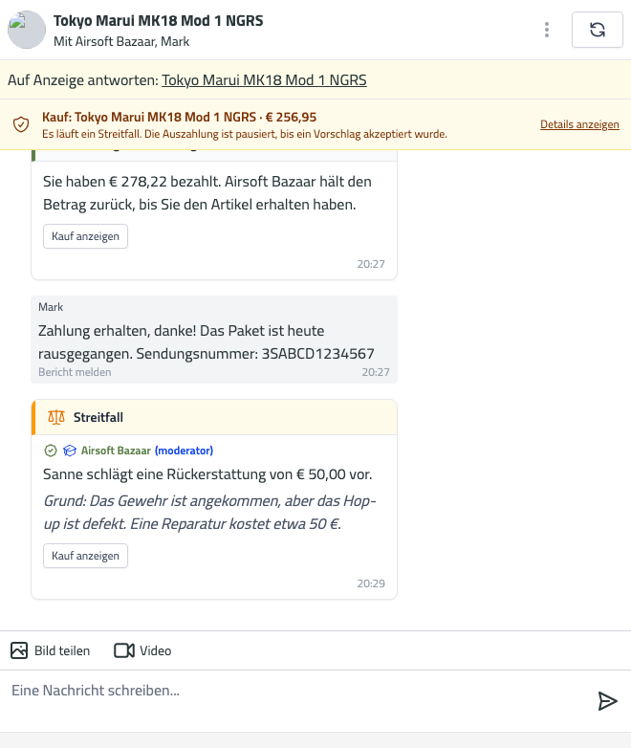Click Kauf anzeigen in the Streitfall card
631x748 pixels.
(85, 556)
